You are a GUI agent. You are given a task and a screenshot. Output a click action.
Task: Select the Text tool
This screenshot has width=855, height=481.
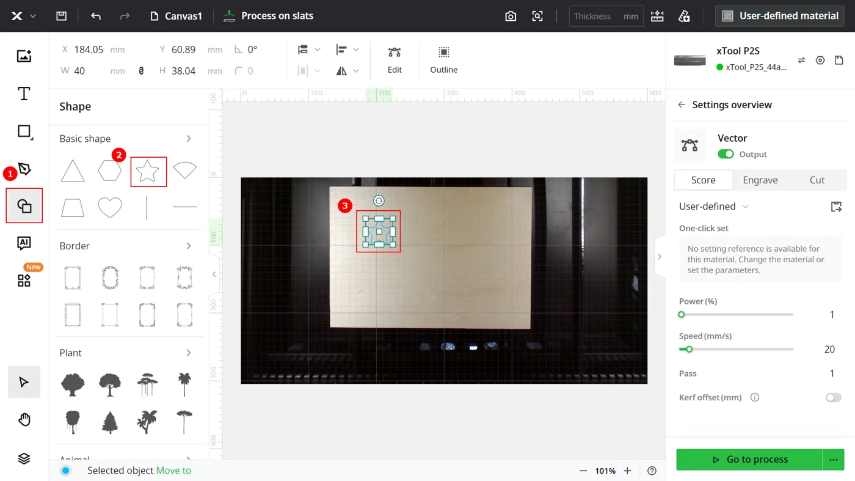point(24,94)
